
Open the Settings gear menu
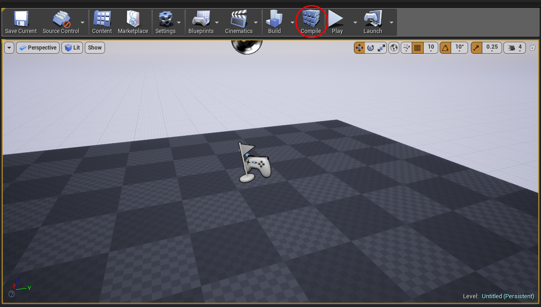point(165,22)
